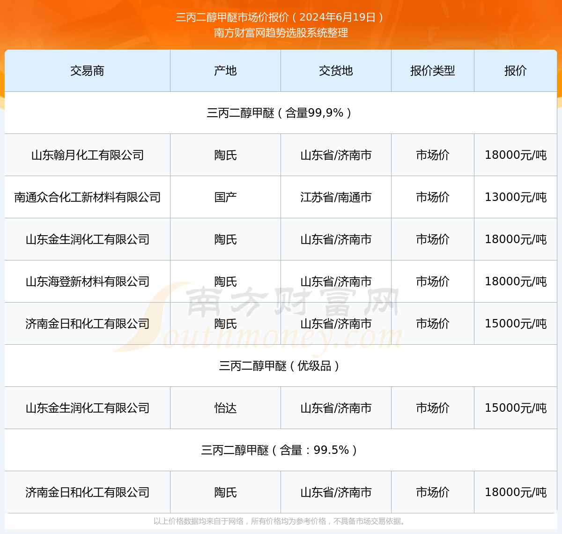
Task: Click 山东省/济南市 in the 山东翰月化工 row
Action: 336,155
